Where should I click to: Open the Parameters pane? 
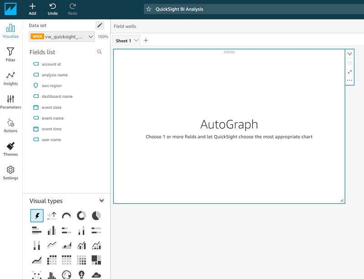click(10, 102)
